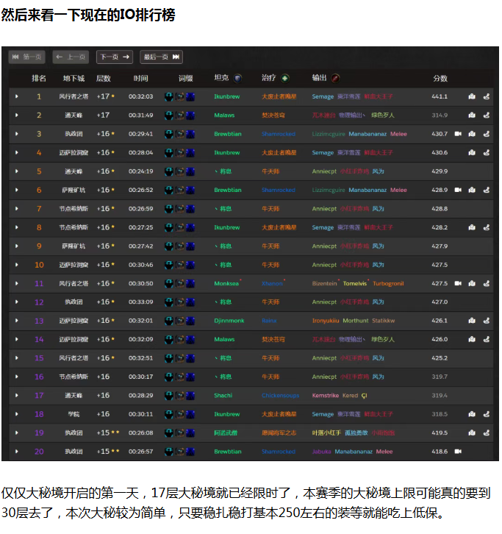The image size is (502, 534).
Task: Open the video icon in rank 3 row
Action: coord(458,134)
